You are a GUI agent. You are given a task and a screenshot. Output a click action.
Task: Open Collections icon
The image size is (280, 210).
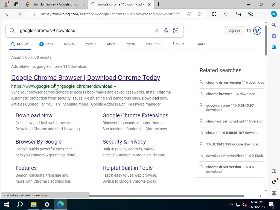[238, 14]
